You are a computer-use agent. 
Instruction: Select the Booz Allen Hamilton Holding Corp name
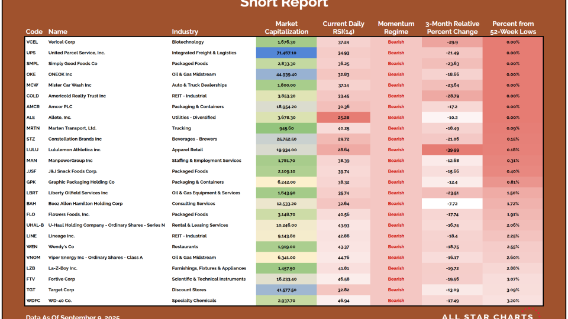tap(85, 204)
